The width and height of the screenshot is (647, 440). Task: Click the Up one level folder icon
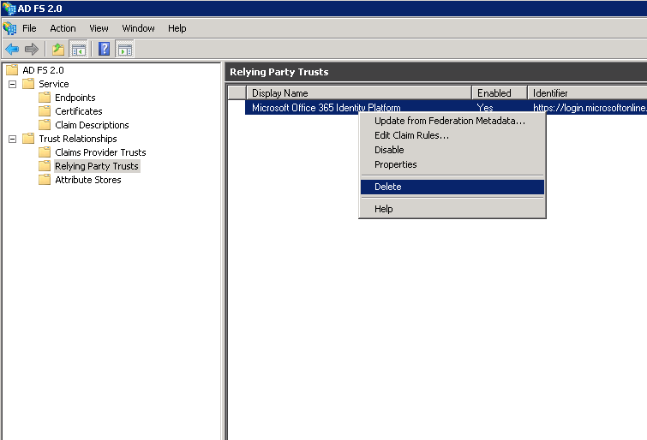58,50
